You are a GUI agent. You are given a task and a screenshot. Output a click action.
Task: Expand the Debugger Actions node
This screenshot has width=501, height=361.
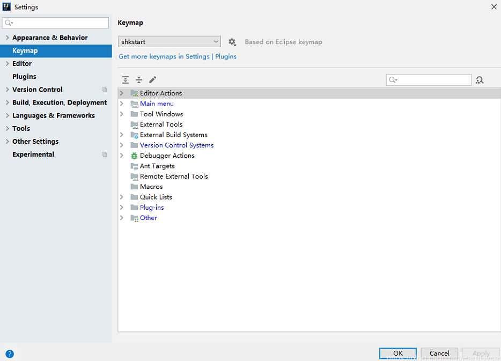[122, 156]
